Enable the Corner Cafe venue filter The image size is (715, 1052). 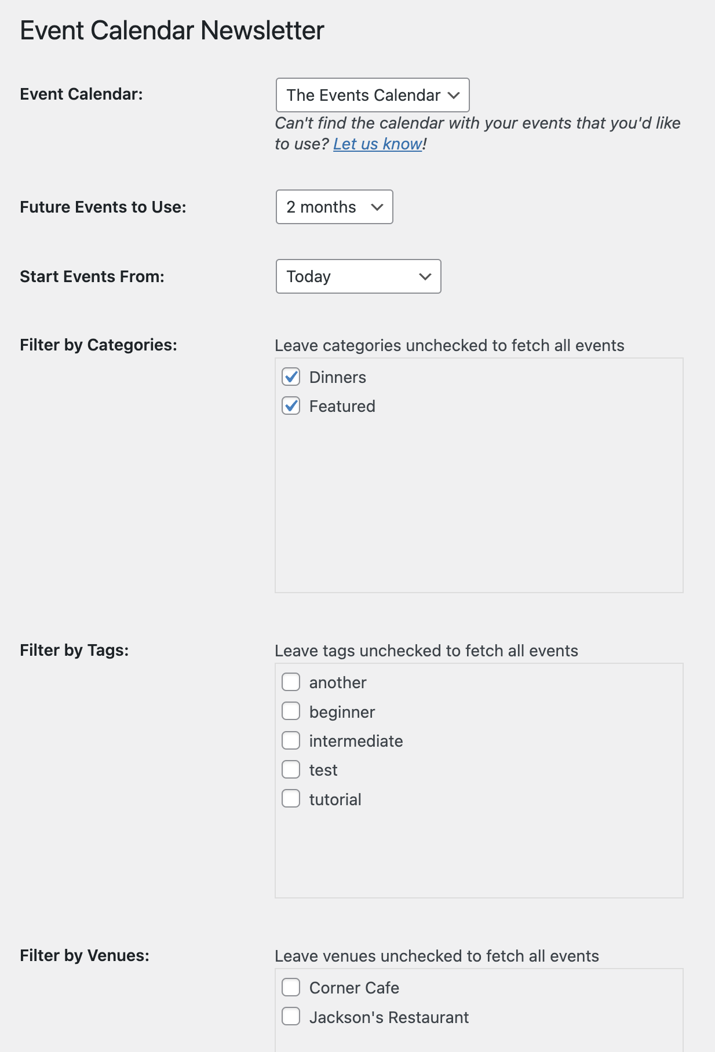pos(291,987)
